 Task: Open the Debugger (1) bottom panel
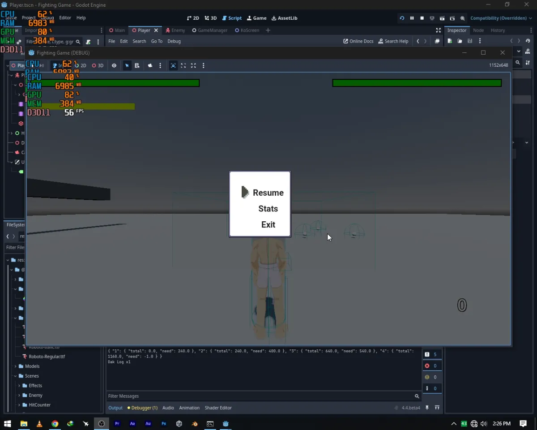coord(142,408)
